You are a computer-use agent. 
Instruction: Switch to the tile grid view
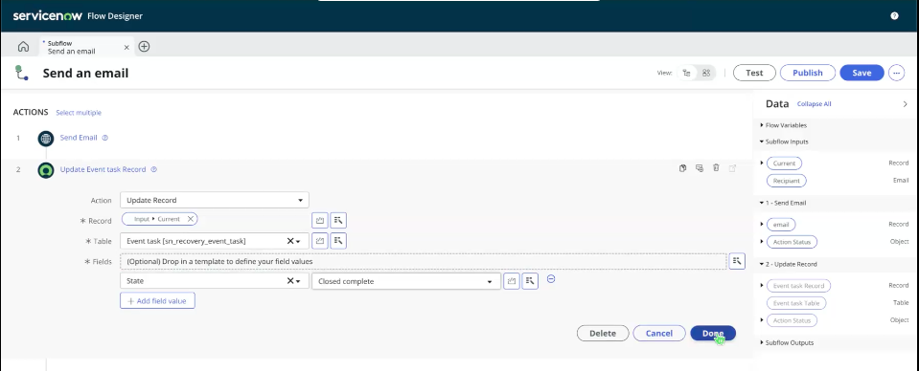706,73
